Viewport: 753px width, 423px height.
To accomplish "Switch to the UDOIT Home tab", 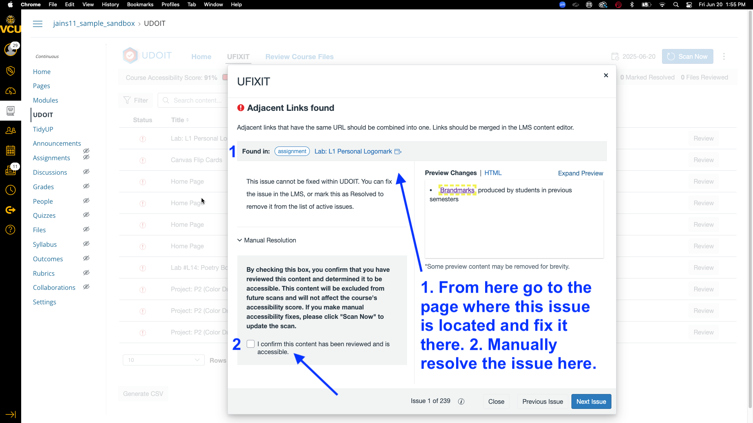I will pos(201,57).
